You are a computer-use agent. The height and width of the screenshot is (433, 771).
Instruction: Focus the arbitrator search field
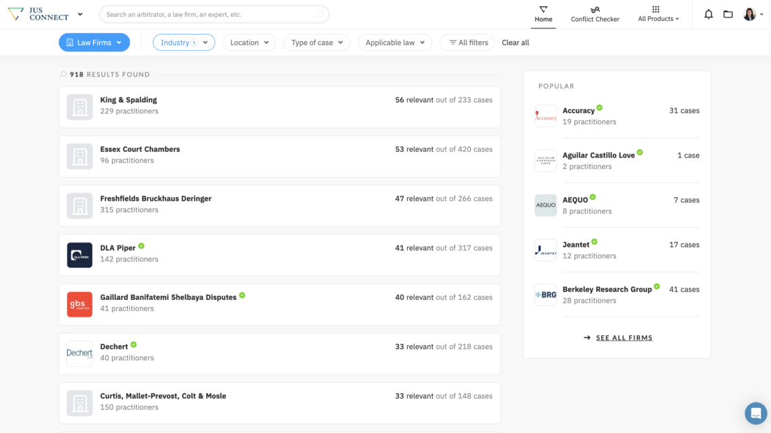coord(210,14)
